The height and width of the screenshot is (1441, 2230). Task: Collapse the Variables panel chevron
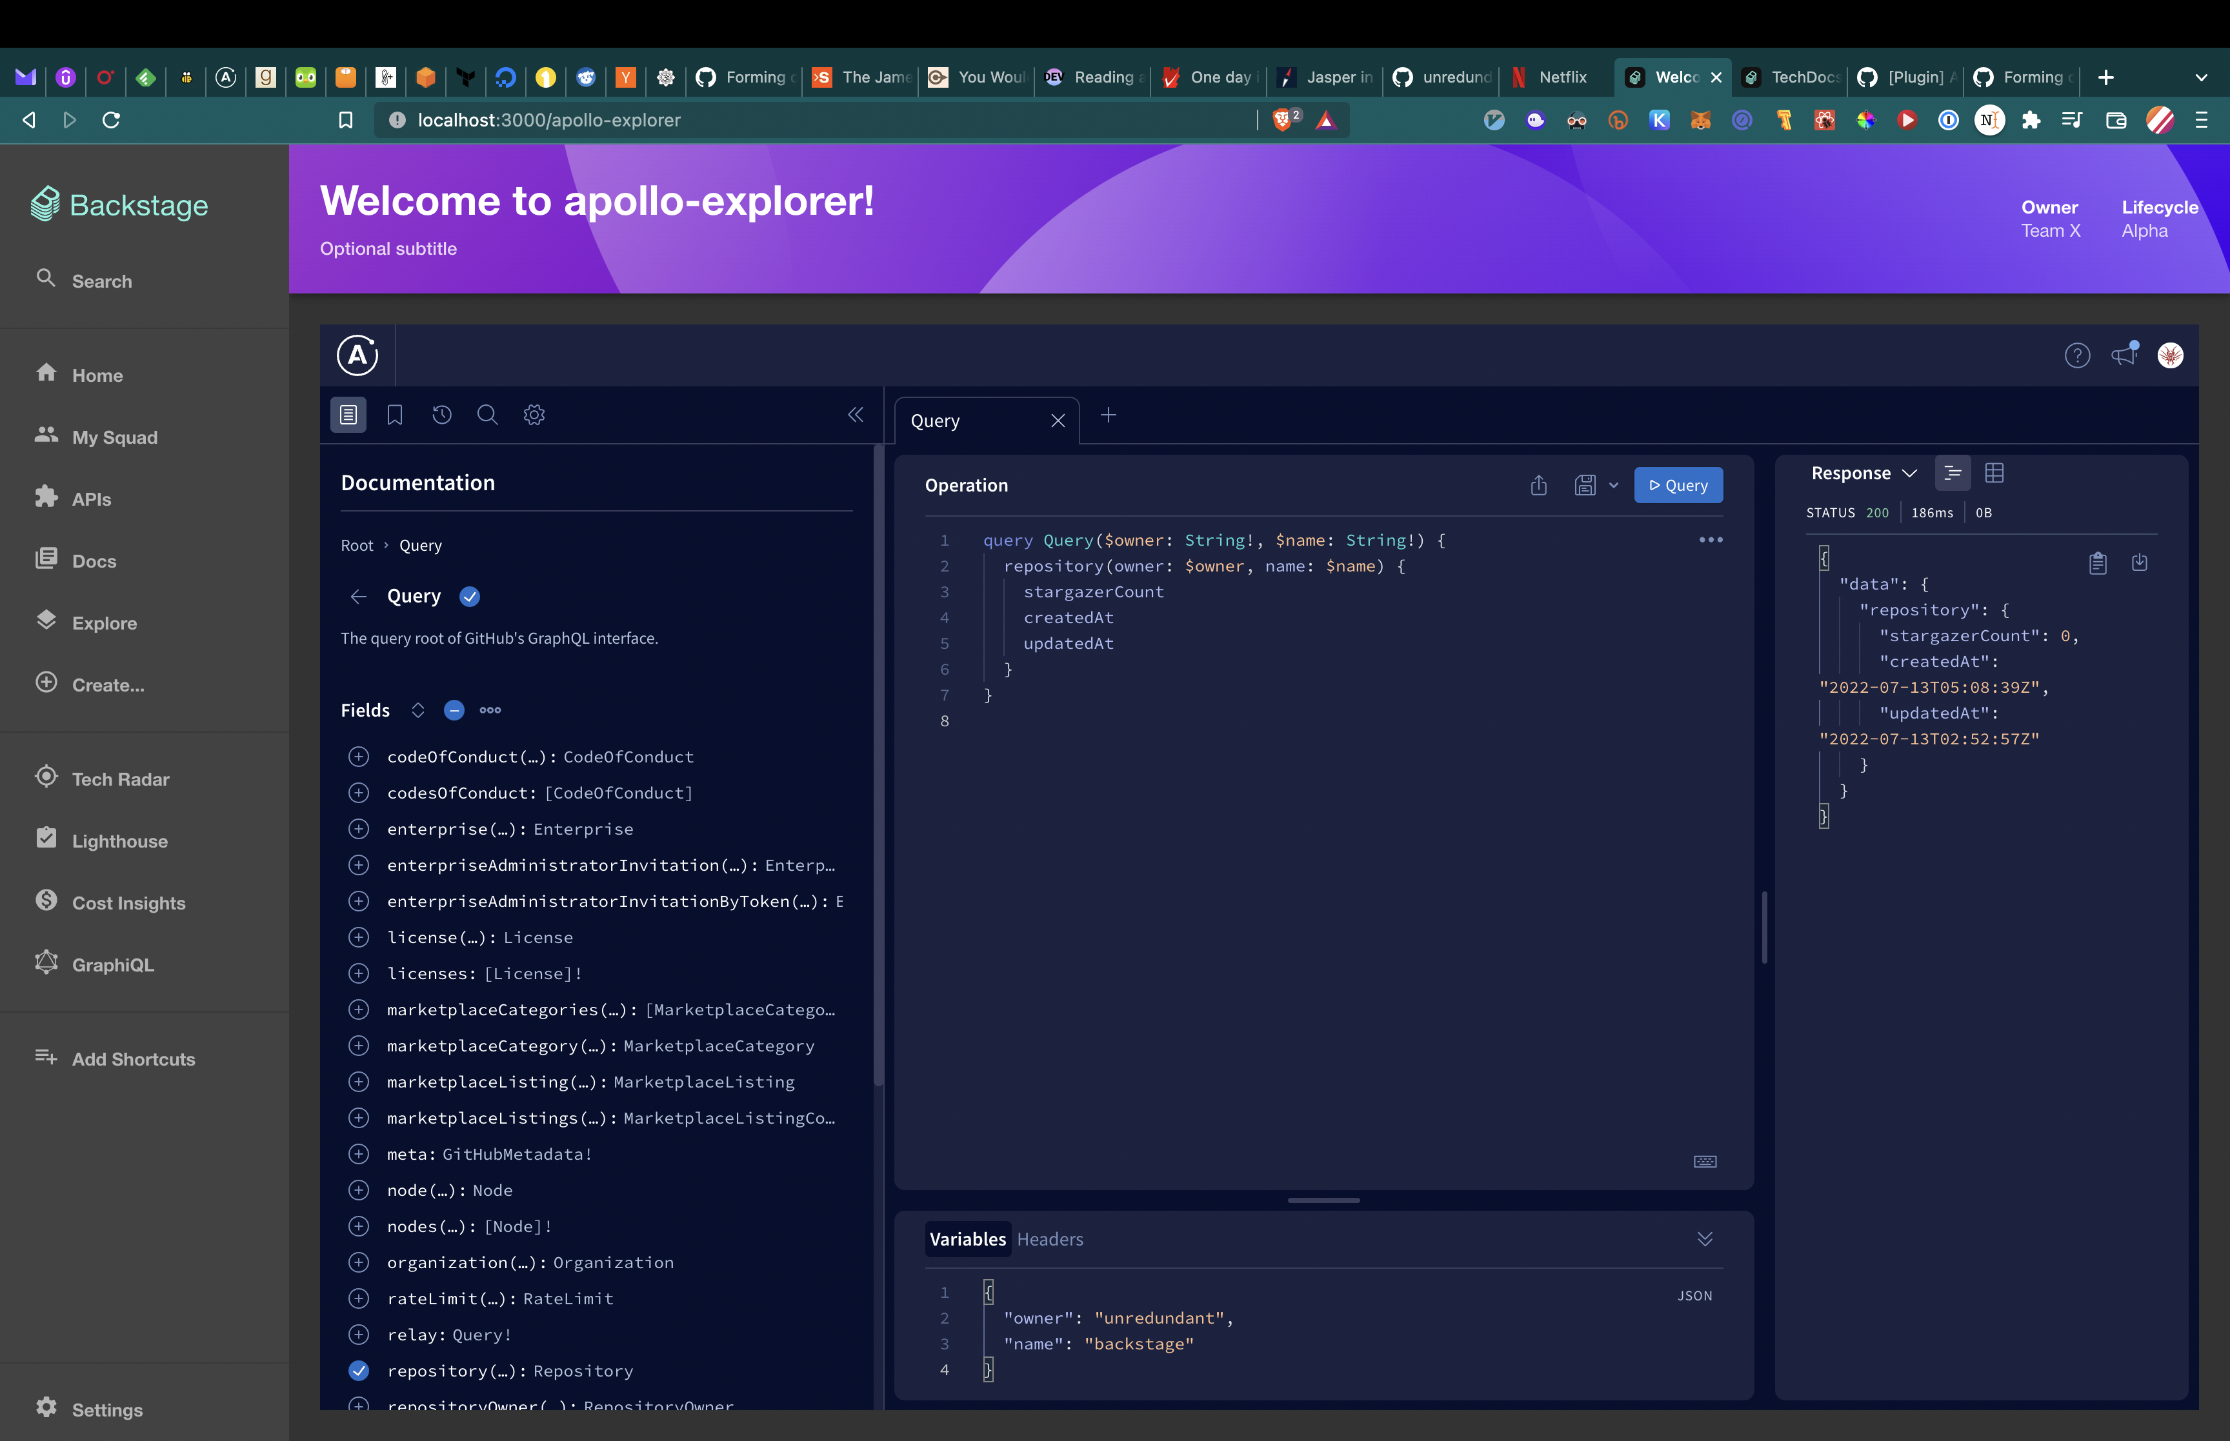1705,1239
